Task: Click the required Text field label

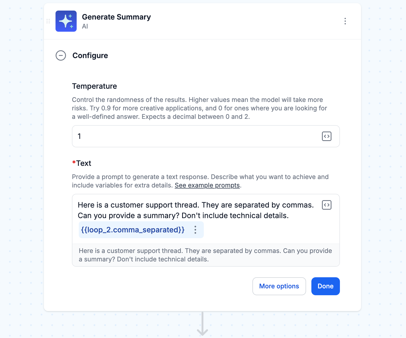Action: [x=82, y=163]
